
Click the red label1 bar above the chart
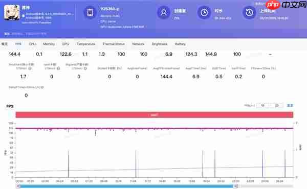(155, 115)
